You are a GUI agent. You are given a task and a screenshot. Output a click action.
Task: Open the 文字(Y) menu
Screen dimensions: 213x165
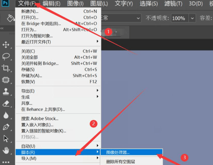[124, 3]
